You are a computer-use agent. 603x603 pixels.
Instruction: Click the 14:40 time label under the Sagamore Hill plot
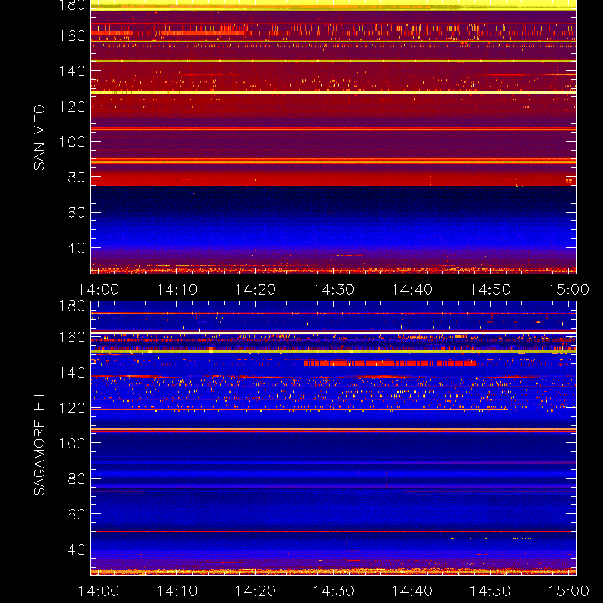[412, 591]
